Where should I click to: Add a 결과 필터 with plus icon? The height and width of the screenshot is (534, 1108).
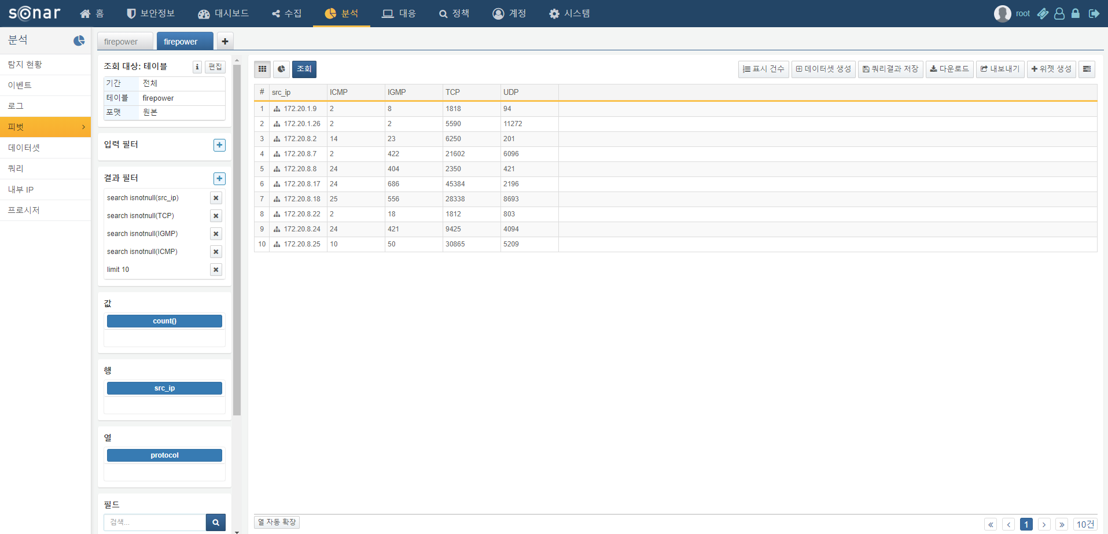tap(219, 179)
